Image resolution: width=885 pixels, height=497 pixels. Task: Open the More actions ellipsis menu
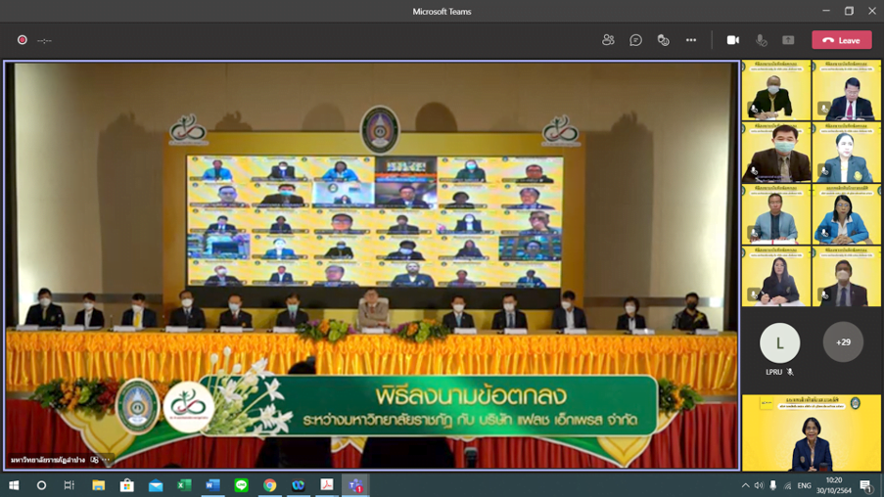pyautogui.click(x=691, y=40)
